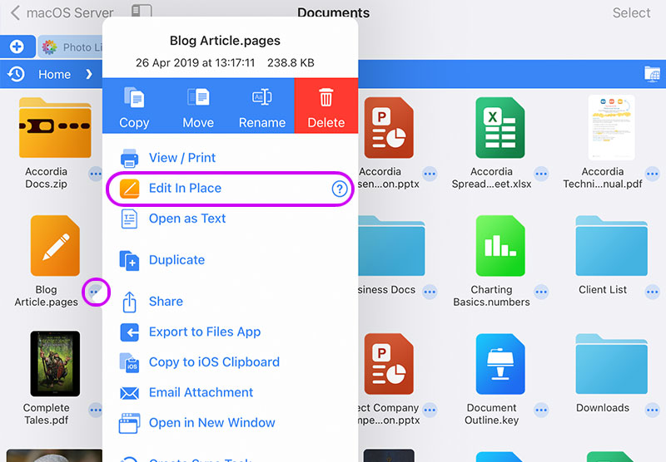The image size is (666, 462).
Task: Open help for Edit In Place
Action: (340, 189)
